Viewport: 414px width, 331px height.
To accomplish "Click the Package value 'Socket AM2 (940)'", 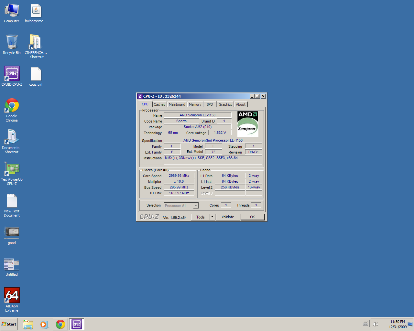I will [197, 127].
